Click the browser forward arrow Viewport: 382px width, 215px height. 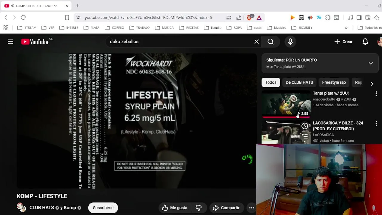point(14,18)
